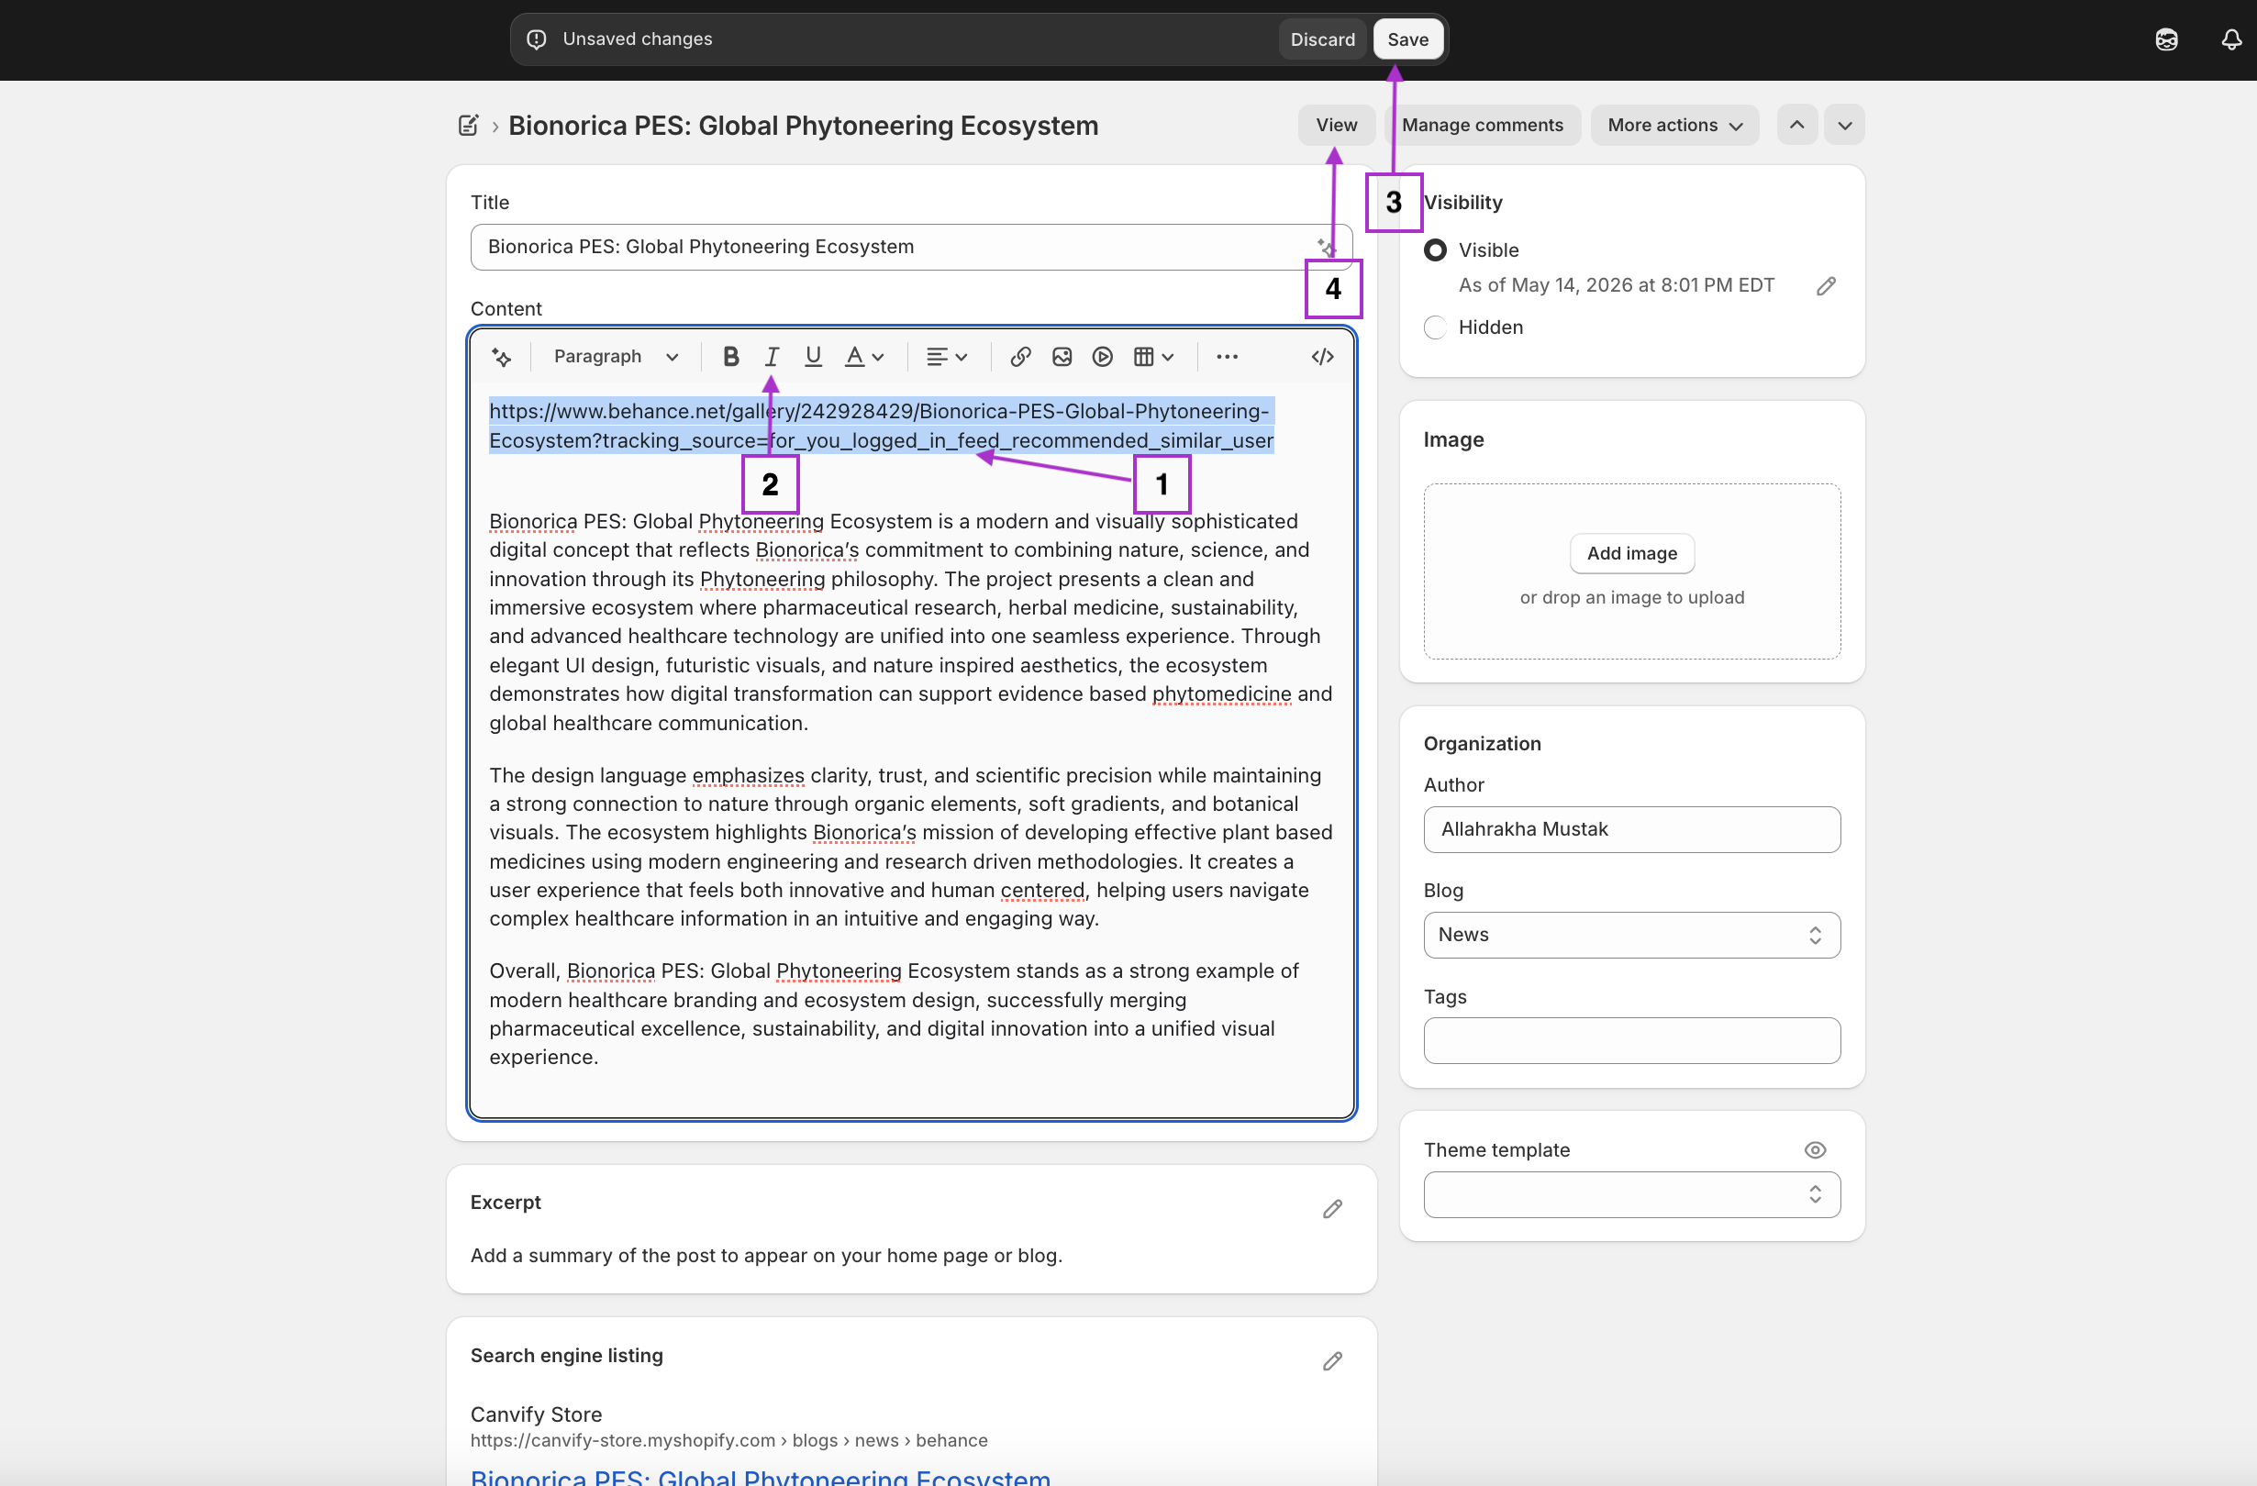This screenshot has width=2257, height=1486.
Task: Open the insert table menu
Action: (1153, 357)
